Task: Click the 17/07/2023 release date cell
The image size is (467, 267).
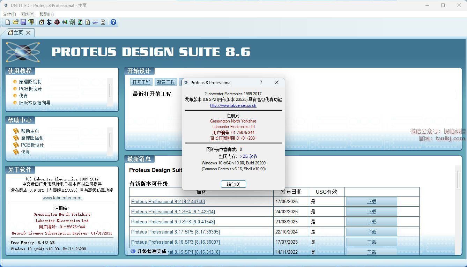Action: 291,242
